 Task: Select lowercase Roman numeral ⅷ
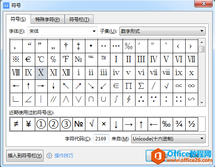coord(166,73)
